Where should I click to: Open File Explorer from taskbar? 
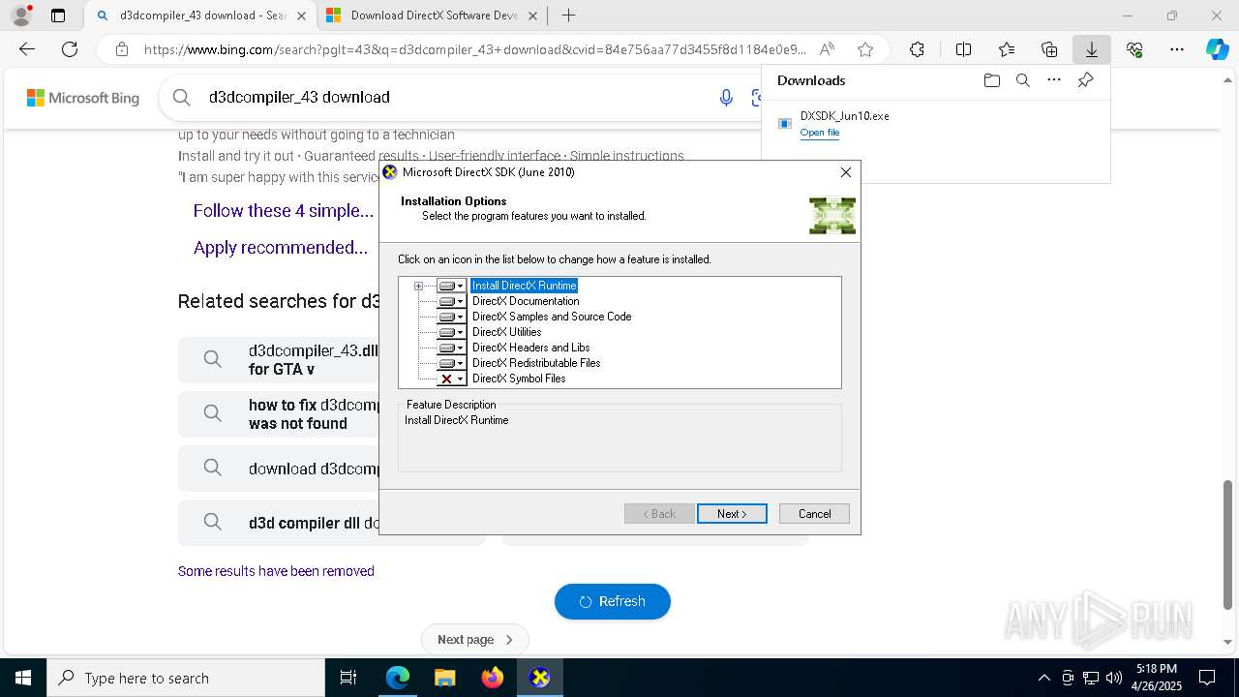click(444, 678)
